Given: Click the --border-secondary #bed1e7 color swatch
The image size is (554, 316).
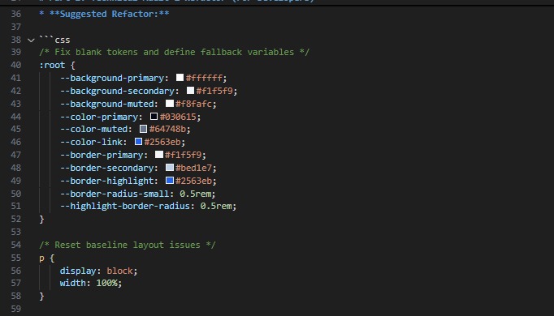Looking at the screenshot, I should pyautogui.click(x=170, y=168).
